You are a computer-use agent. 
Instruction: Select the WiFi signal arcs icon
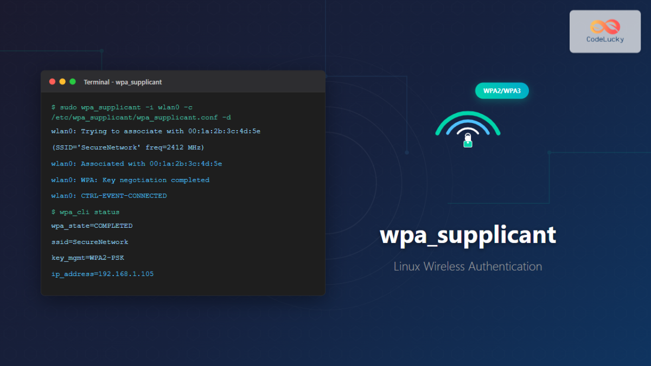[x=468, y=125]
